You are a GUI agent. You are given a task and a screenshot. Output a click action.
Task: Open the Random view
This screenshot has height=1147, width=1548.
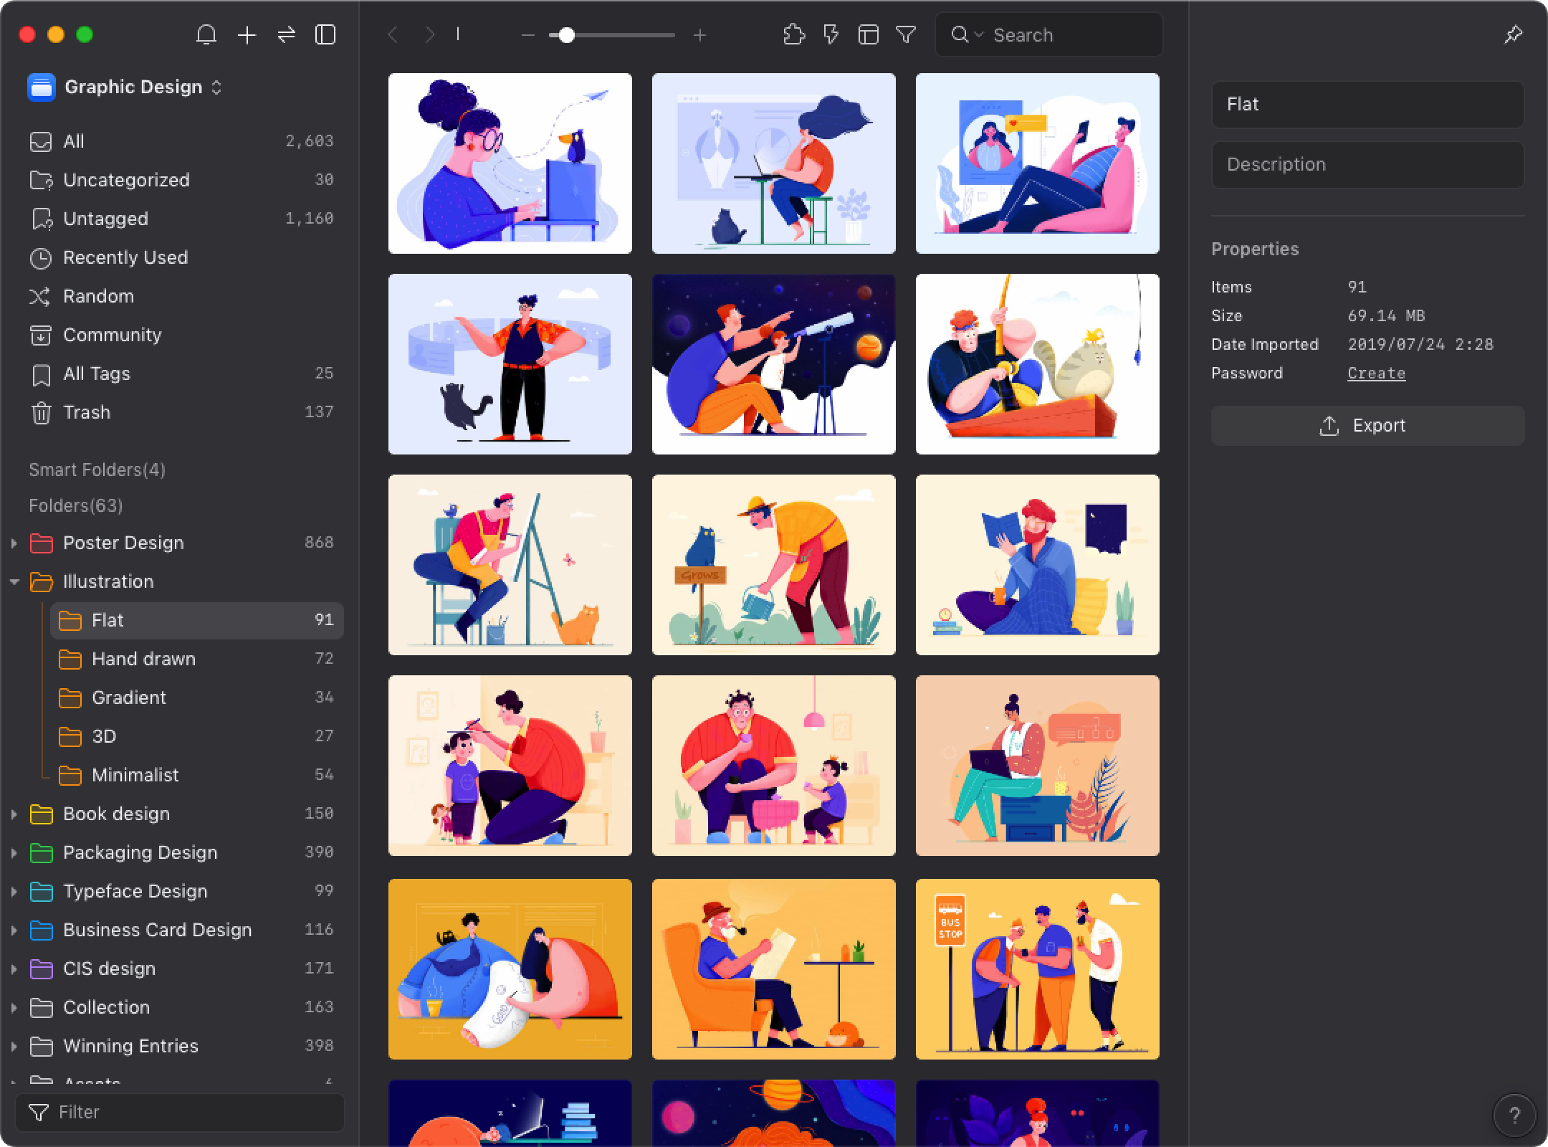click(181, 296)
